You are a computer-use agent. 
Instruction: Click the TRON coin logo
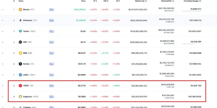tap(20, 86)
